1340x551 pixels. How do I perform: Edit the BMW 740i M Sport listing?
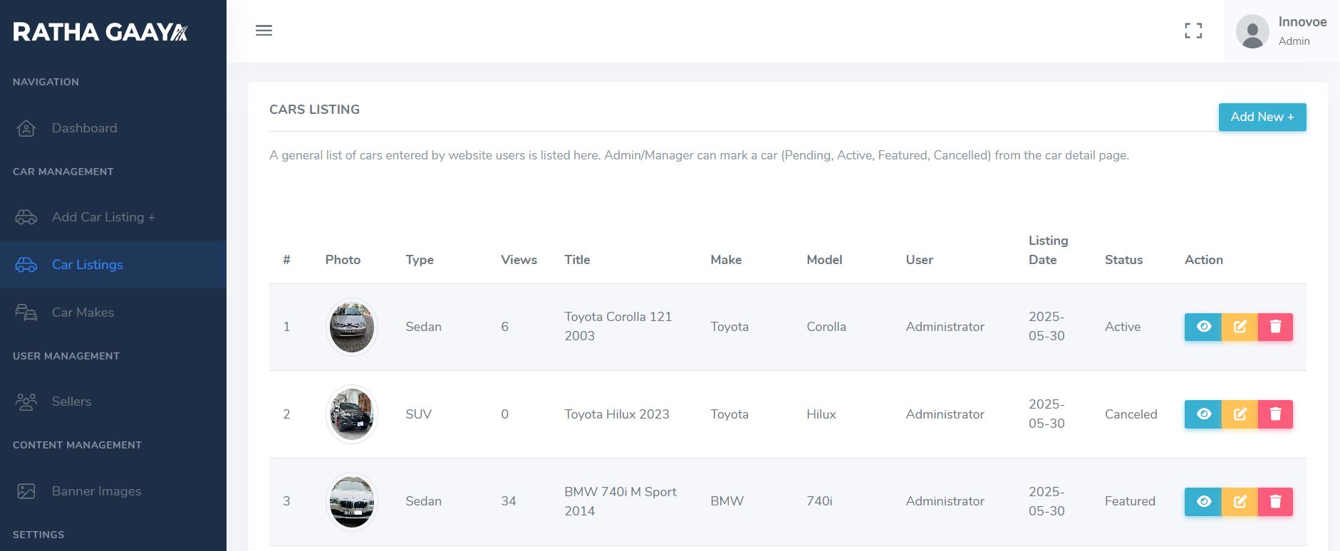click(1240, 502)
